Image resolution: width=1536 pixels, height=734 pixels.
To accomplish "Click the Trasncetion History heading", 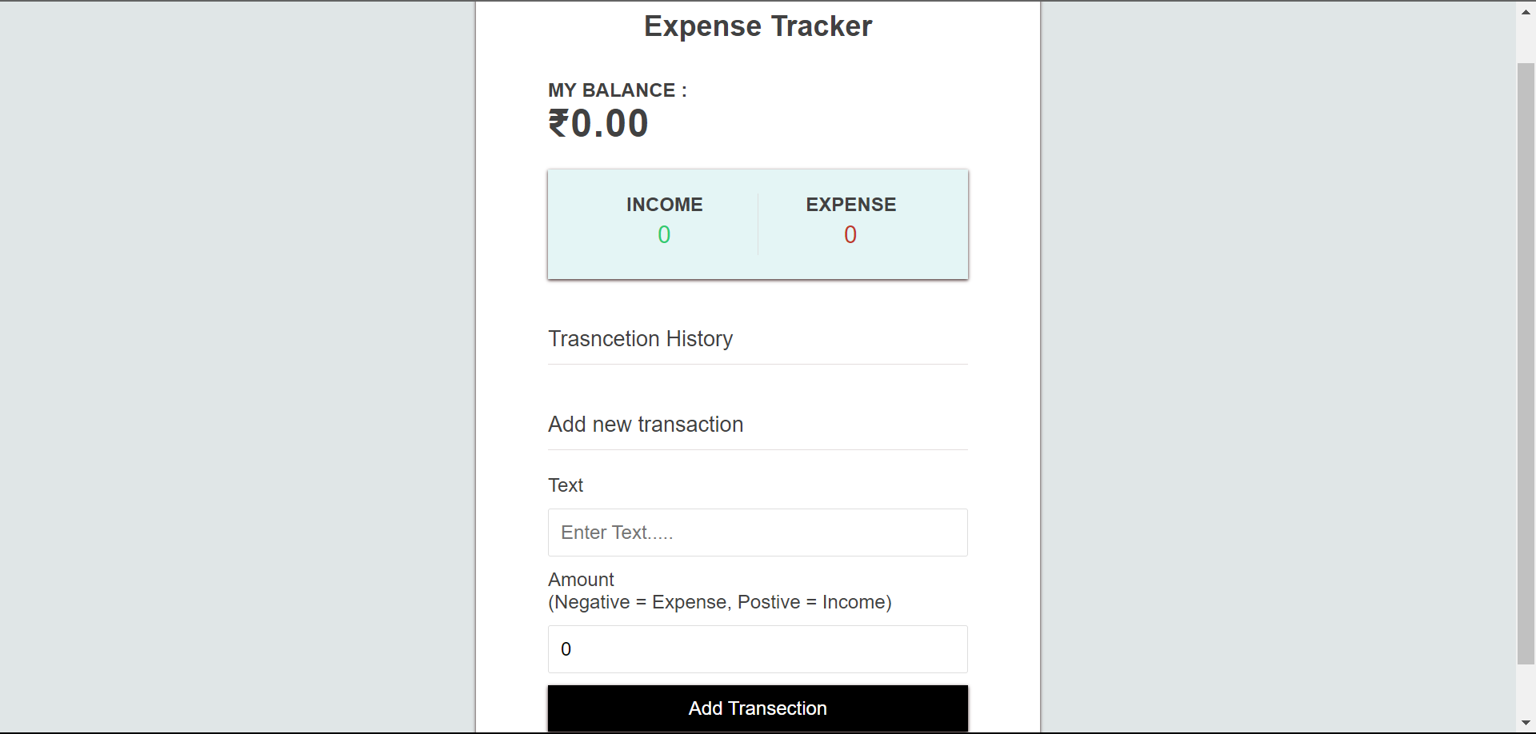I will click(640, 338).
